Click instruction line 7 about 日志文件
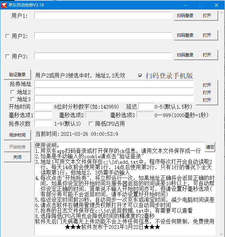 [114, 211]
